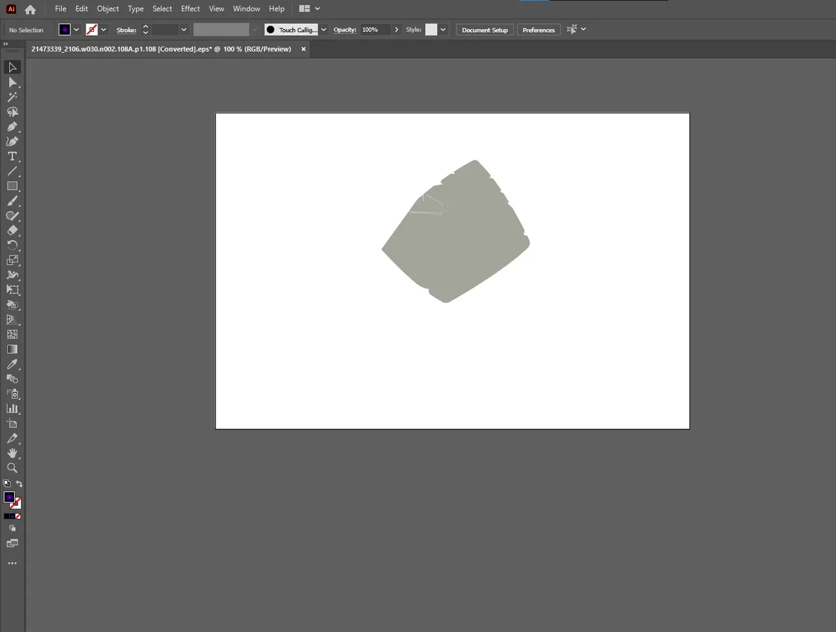The image size is (836, 632).
Task: Select the Shaper tool
Action: pos(12,216)
